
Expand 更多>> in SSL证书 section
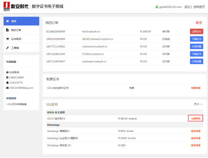pos(198,104)
